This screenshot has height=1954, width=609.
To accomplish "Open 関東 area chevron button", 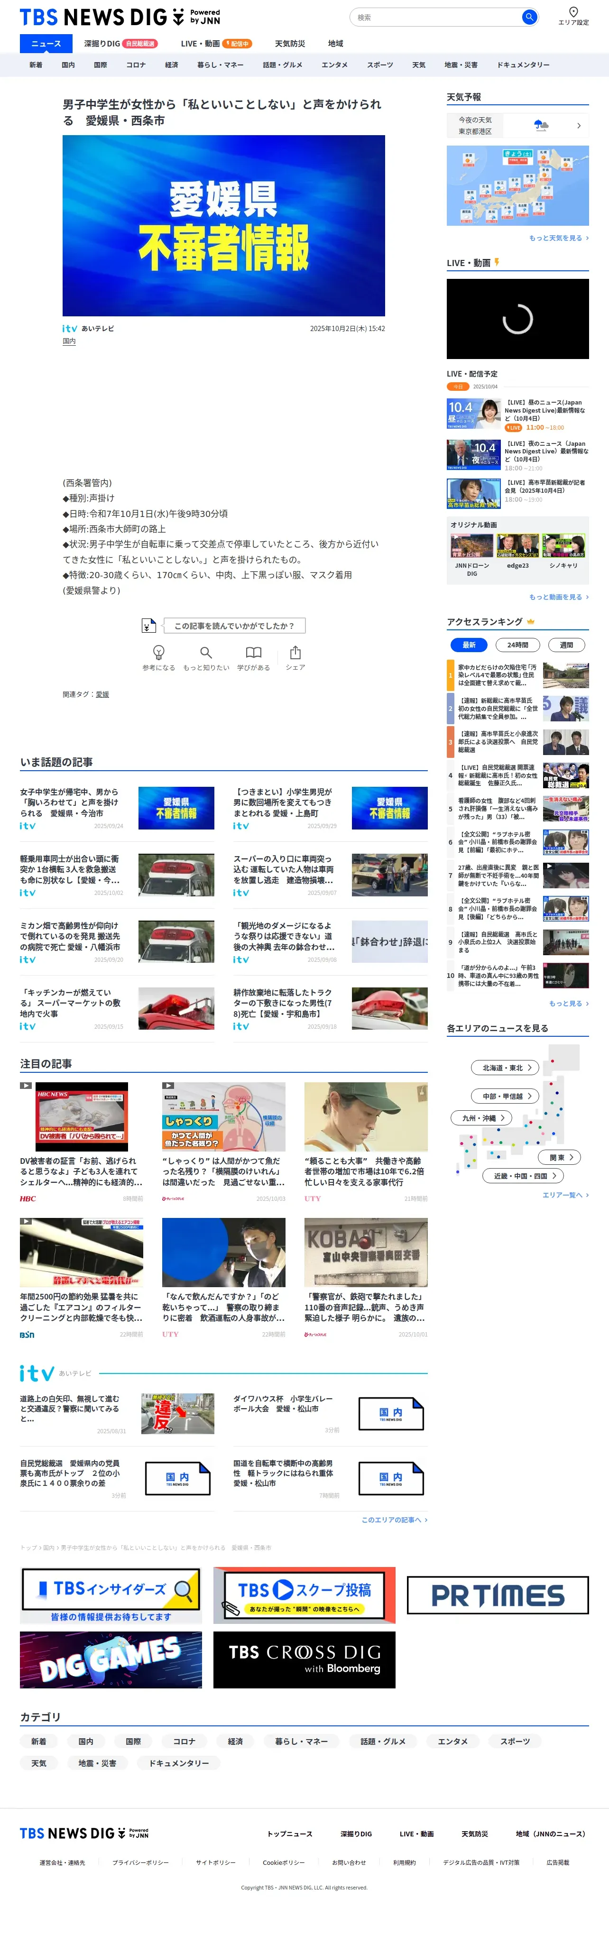I will [x=560, y=1157].
